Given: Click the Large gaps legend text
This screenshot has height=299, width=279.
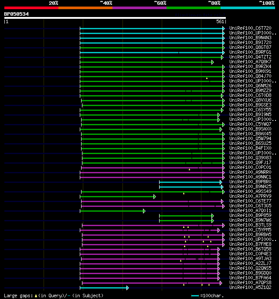Looking at the screenshot, I should pyautogui.click(x=54, y=296).
